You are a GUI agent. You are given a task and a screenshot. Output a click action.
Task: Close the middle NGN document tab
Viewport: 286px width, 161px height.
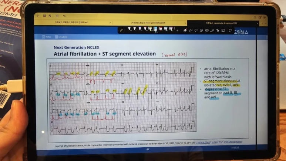pyautogui.click(x=185, y=23)
